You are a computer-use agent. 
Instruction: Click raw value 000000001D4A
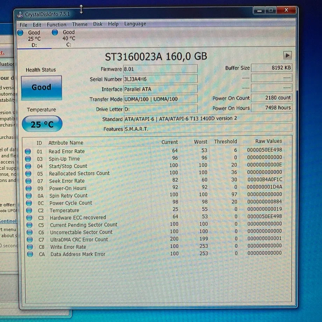coord(265,187)
